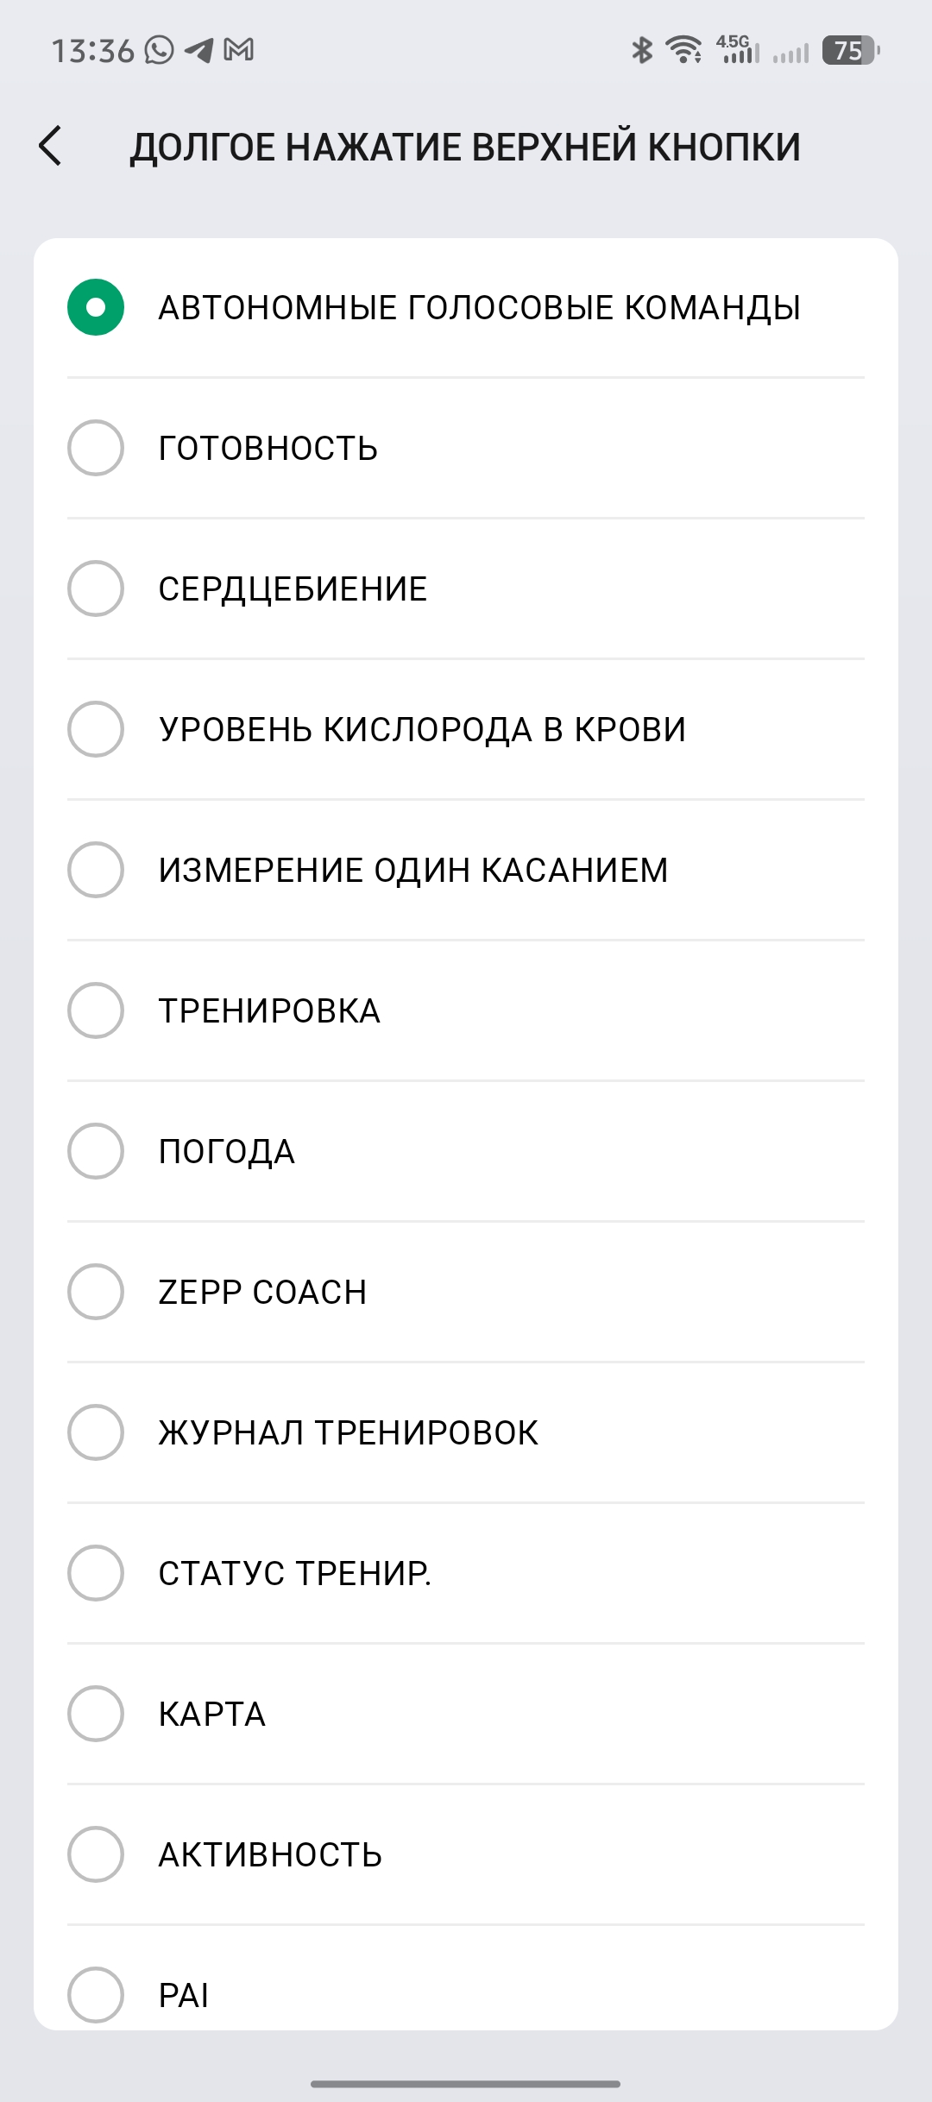Select the ЖУРНАЛ ТРЕНИРОВОК radio option

(x=96, y=1432)
